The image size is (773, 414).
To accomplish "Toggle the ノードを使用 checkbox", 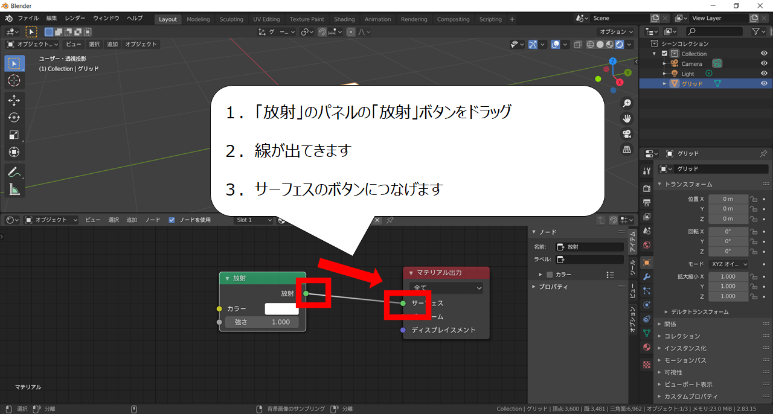I will (172, 220).
